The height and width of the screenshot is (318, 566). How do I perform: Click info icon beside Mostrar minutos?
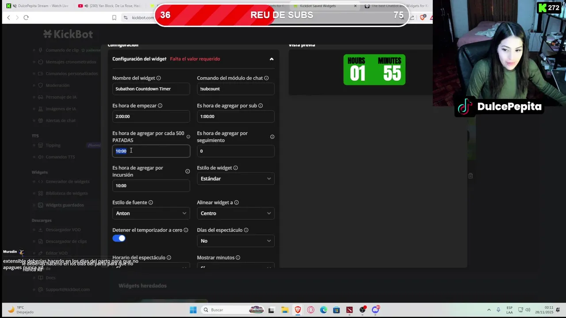[x=238, y=257]
